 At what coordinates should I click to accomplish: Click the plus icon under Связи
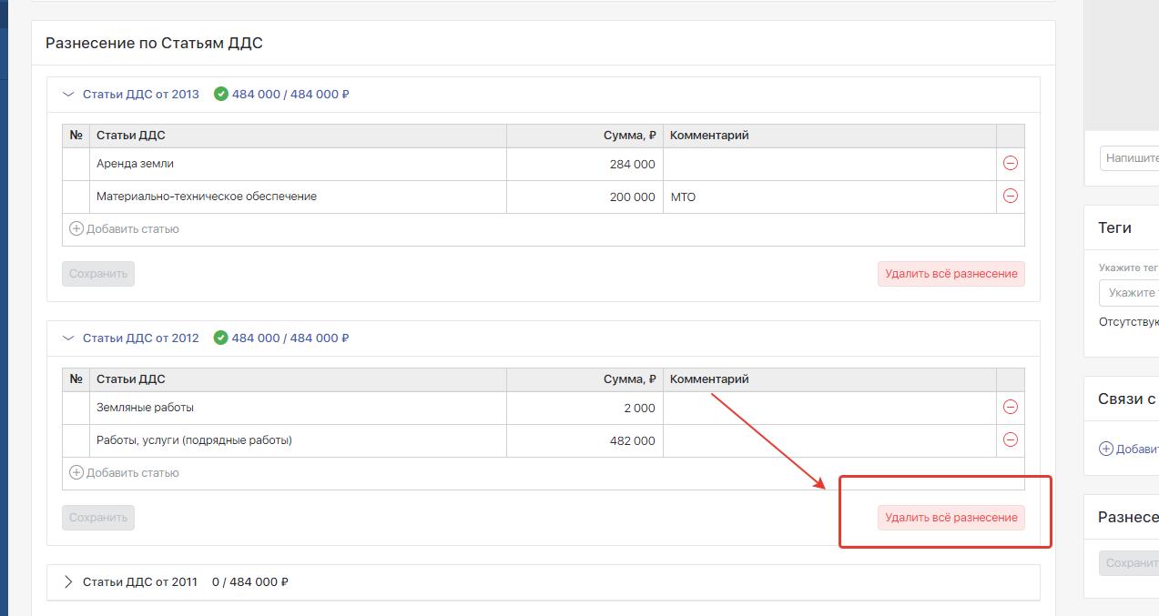click(1106, 449)
